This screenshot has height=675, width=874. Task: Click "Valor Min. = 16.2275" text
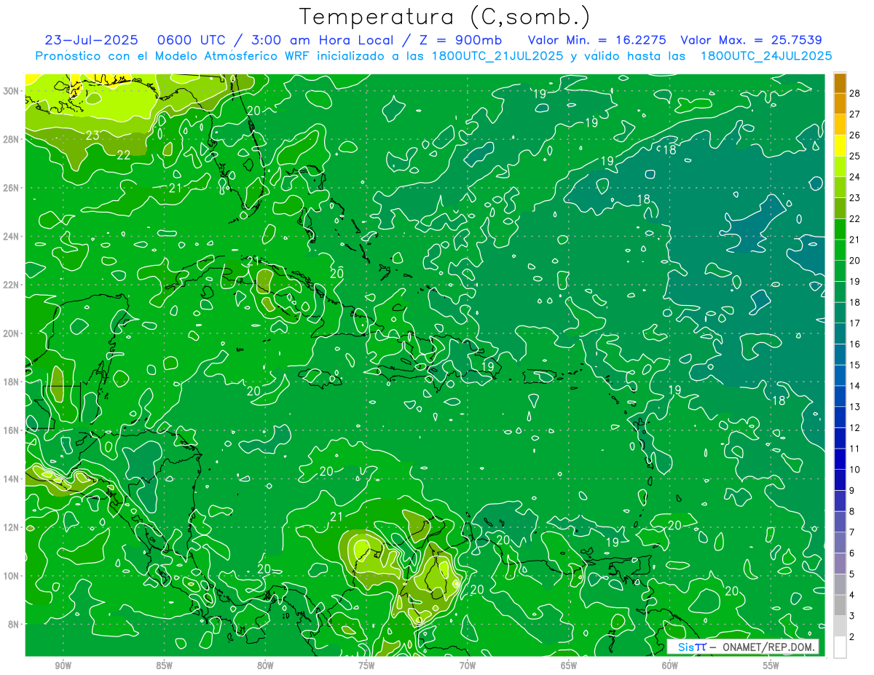[597, 40]
